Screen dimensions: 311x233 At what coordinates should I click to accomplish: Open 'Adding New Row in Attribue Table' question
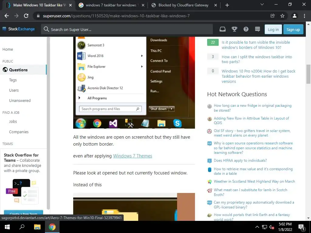point(251,120)
